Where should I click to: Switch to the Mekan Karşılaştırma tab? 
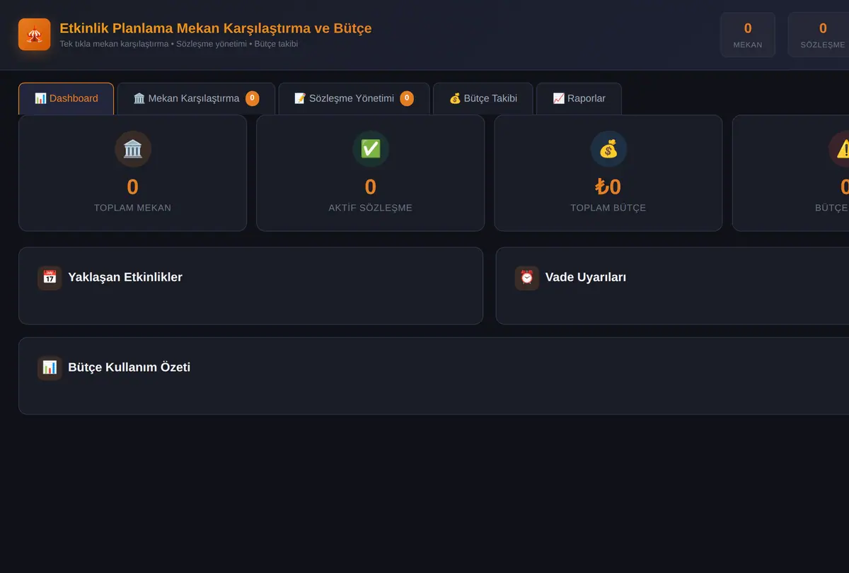(x=196, y=99)
